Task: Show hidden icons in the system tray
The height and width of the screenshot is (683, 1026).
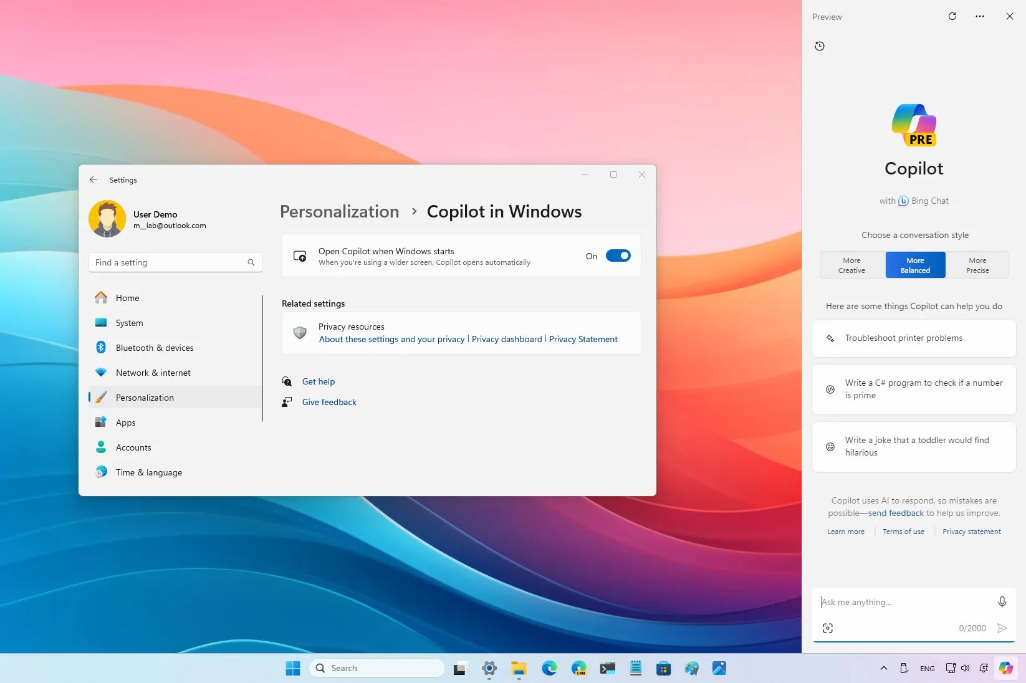Action: point(883,667)
